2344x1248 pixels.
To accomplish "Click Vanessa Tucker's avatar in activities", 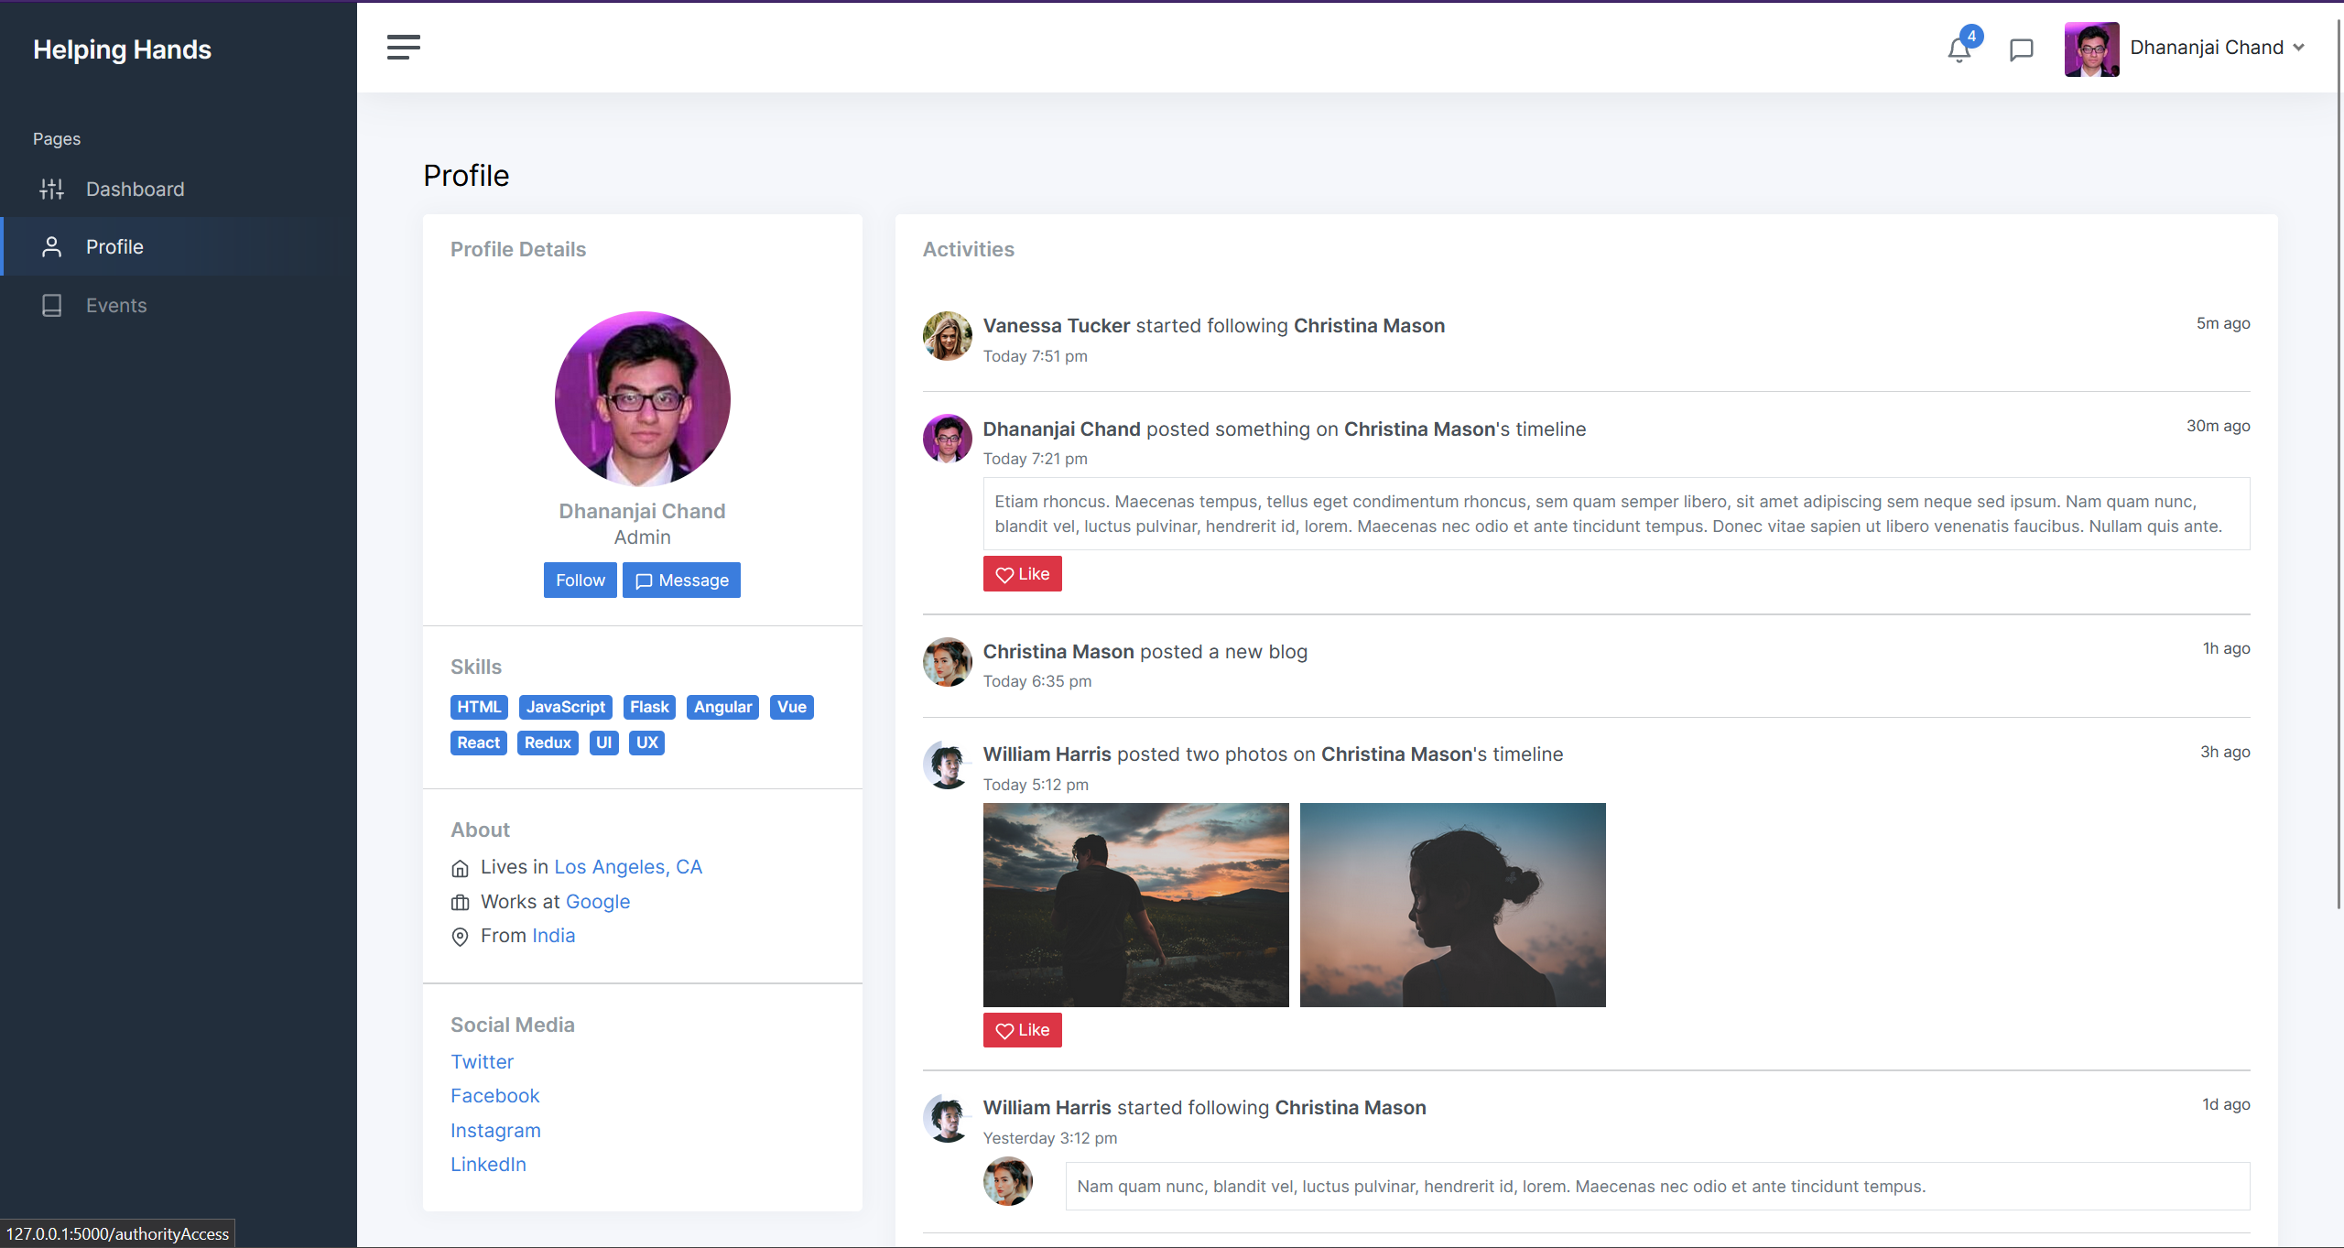I will tap(947, 336).
